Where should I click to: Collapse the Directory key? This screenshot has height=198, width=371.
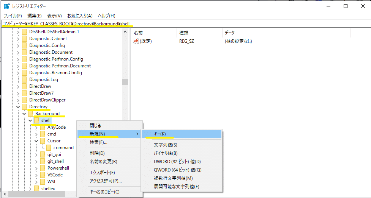(18, 107)
